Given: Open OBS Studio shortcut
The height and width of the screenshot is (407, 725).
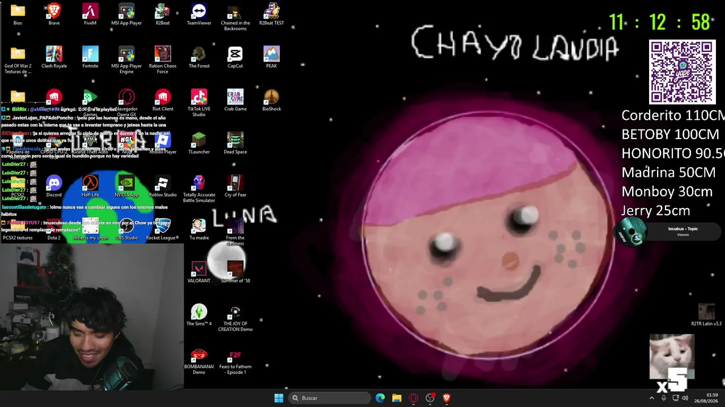Looking at the screenshot, I should tap(126, 229).
